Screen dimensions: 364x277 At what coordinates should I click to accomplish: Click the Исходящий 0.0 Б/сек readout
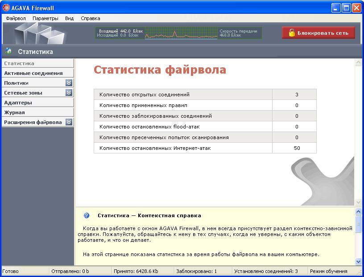[117, 35]
